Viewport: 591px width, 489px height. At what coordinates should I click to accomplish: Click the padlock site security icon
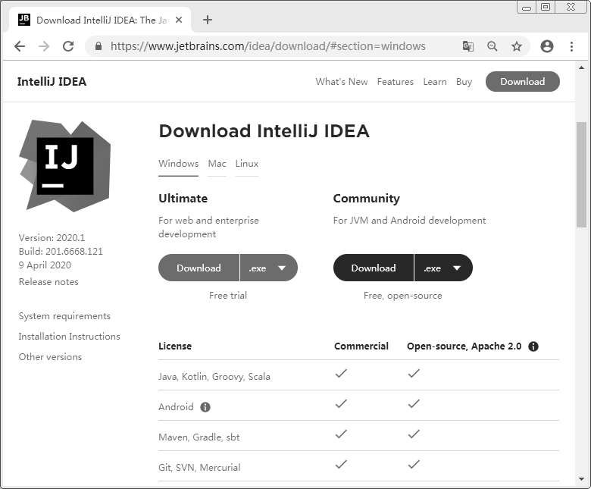[98, 46]
